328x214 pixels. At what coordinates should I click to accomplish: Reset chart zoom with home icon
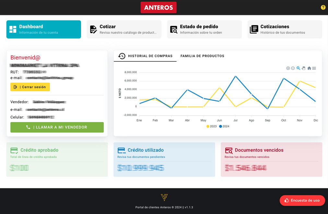click(309, 68)
